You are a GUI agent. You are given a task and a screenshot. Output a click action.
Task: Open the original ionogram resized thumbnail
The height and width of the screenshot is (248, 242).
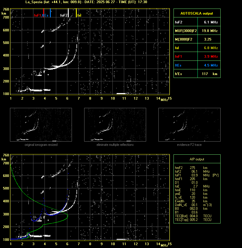click(x=41, y=125)
